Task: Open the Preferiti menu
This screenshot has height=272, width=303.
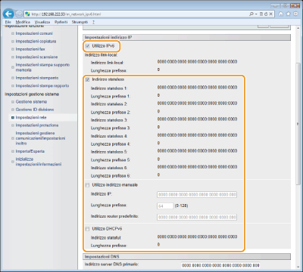Action: tap(61, 22)
